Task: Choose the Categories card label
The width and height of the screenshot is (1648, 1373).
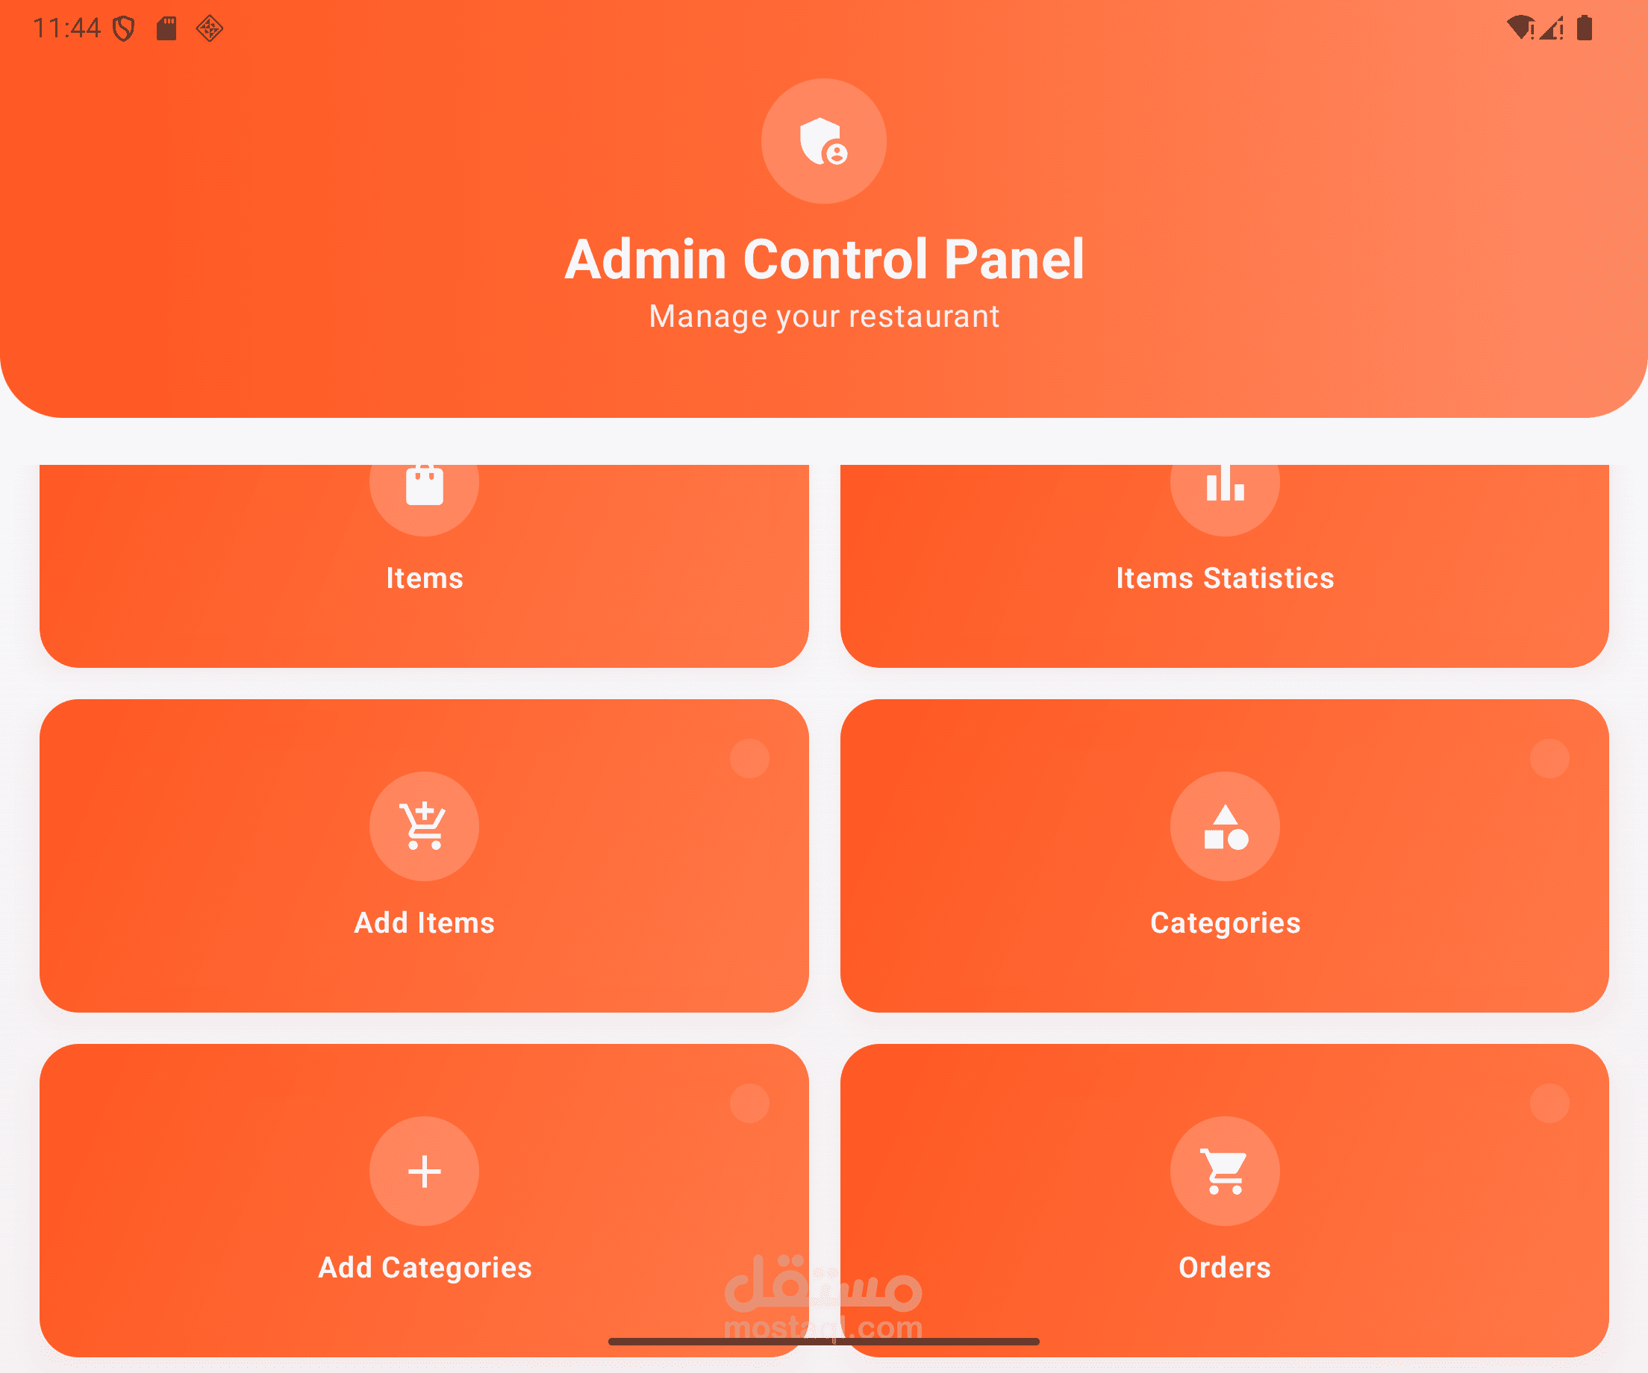Action: [1225, 924]
